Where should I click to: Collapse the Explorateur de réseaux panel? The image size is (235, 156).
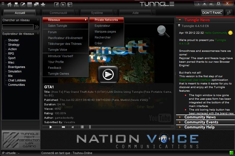pyautogui.click(x=38, y=33)
